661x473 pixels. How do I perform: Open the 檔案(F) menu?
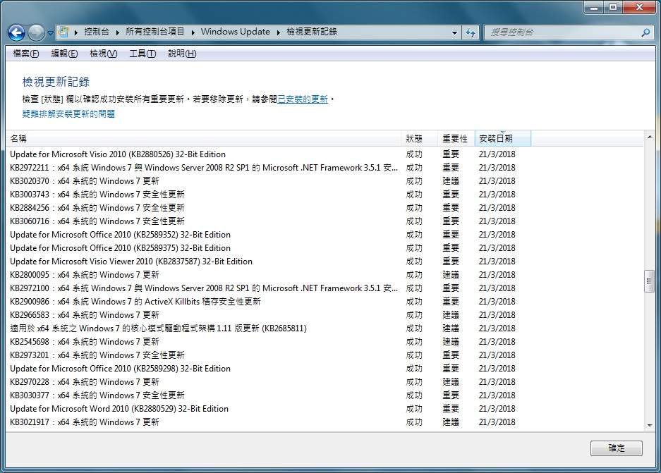click(25, 54)
